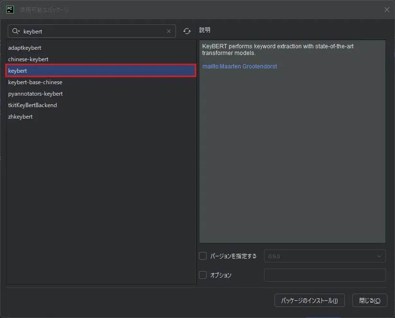Enable the バージョンを指定する checkbox

[x=203, y=256]
